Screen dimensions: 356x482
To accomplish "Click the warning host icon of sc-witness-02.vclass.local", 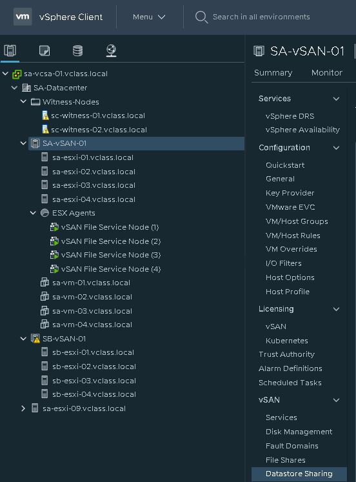I will [x=45, y=130].
